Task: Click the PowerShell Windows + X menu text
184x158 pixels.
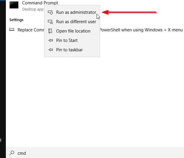Action: coord(141,30)
